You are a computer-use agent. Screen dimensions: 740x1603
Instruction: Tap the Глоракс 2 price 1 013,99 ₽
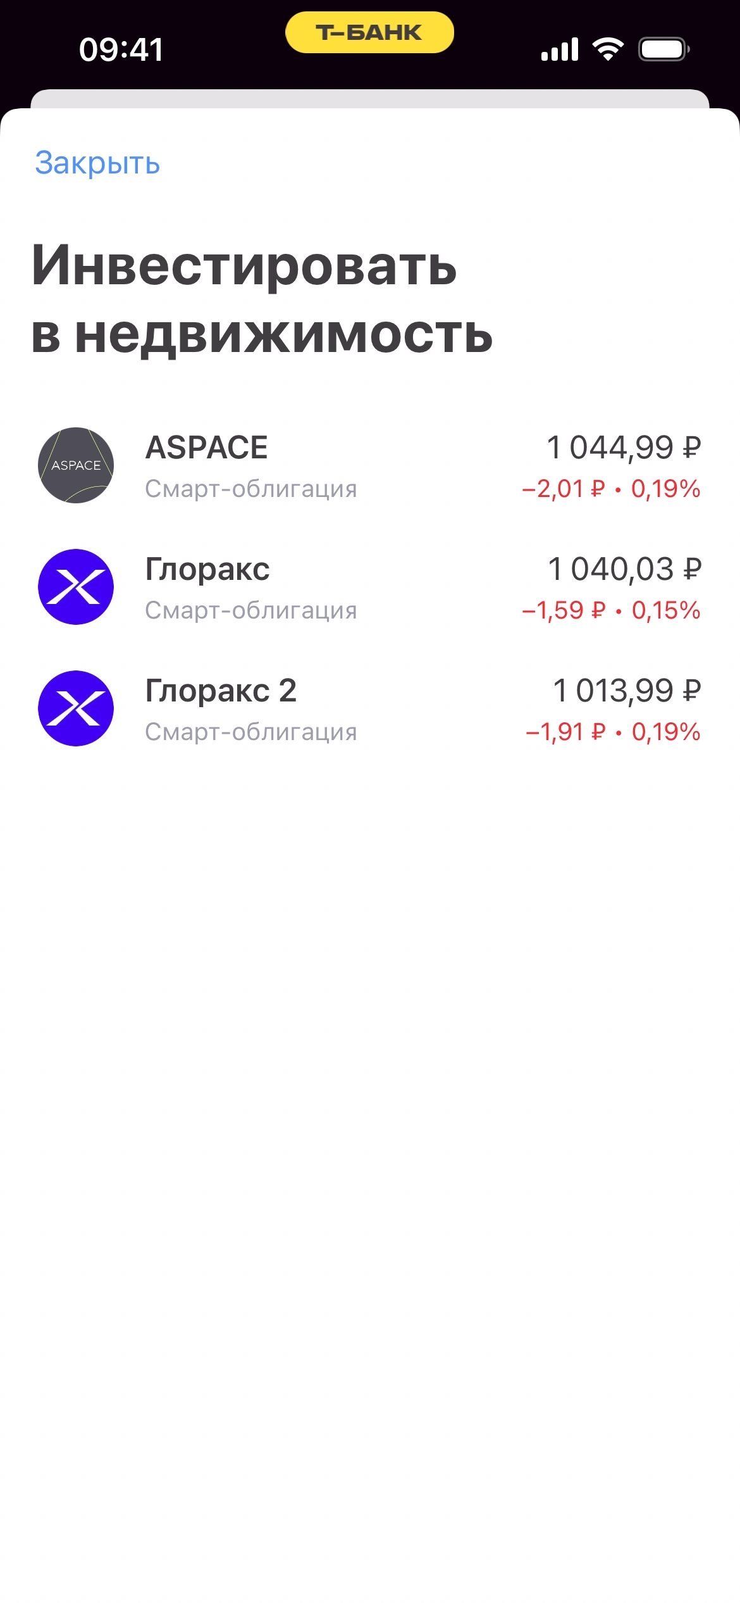(x=627, y=691)
